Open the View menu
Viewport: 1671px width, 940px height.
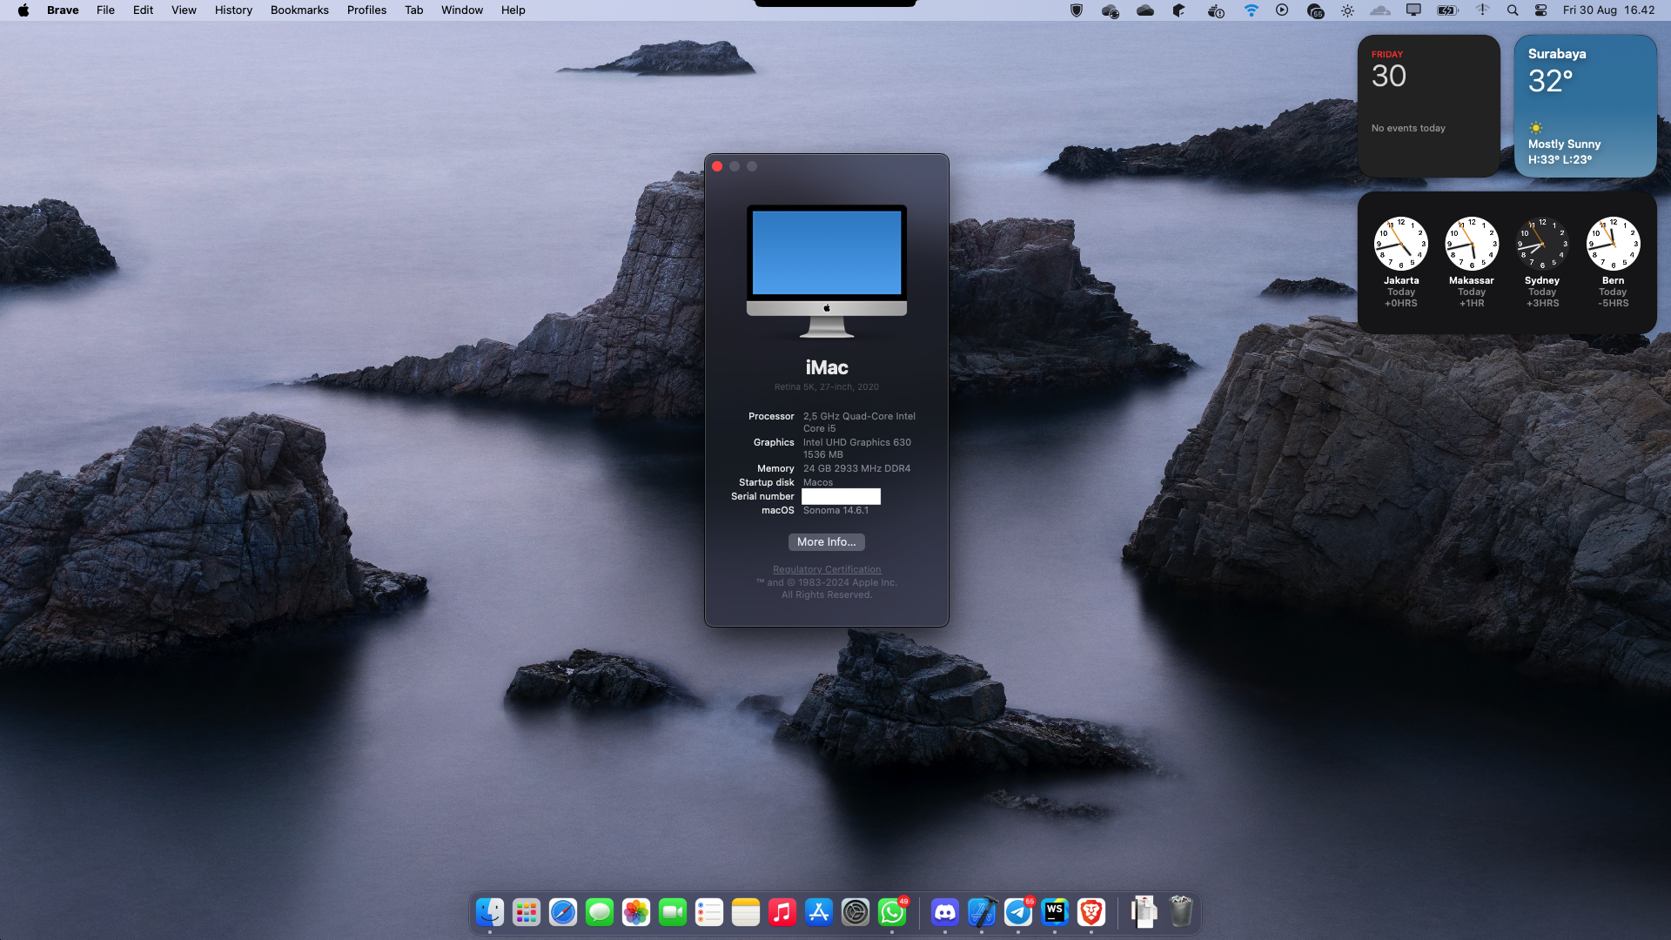[184, 10]
